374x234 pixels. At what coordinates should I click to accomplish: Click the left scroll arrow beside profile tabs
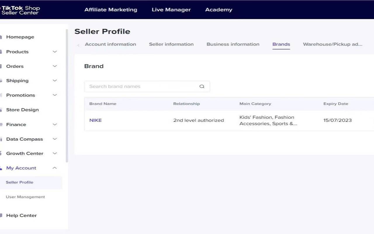78,45
